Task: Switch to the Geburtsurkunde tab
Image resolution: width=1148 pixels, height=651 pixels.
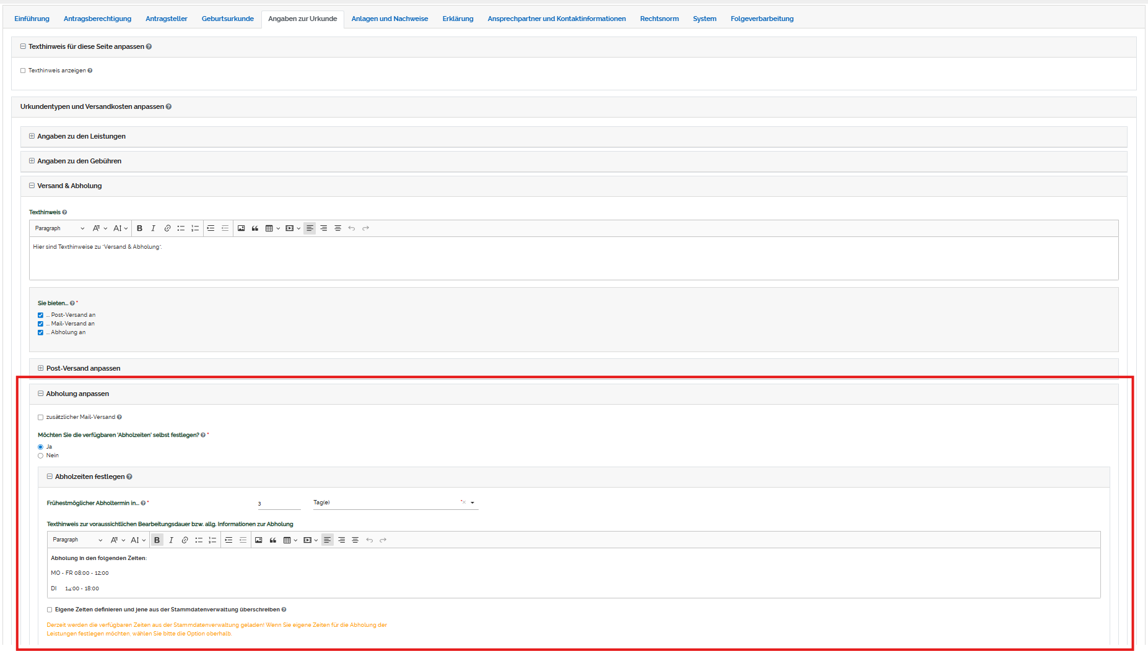Action: tap(227, 19)
